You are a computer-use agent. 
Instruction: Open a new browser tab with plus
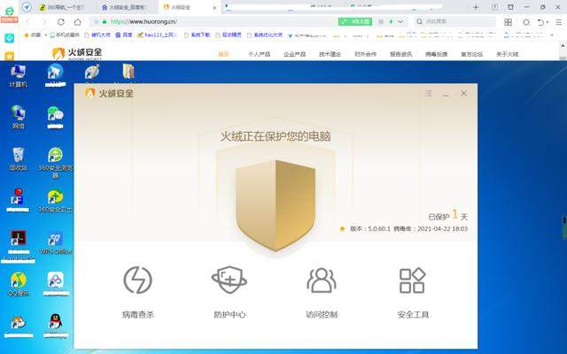pyautogui.click(x=476, y=7)
